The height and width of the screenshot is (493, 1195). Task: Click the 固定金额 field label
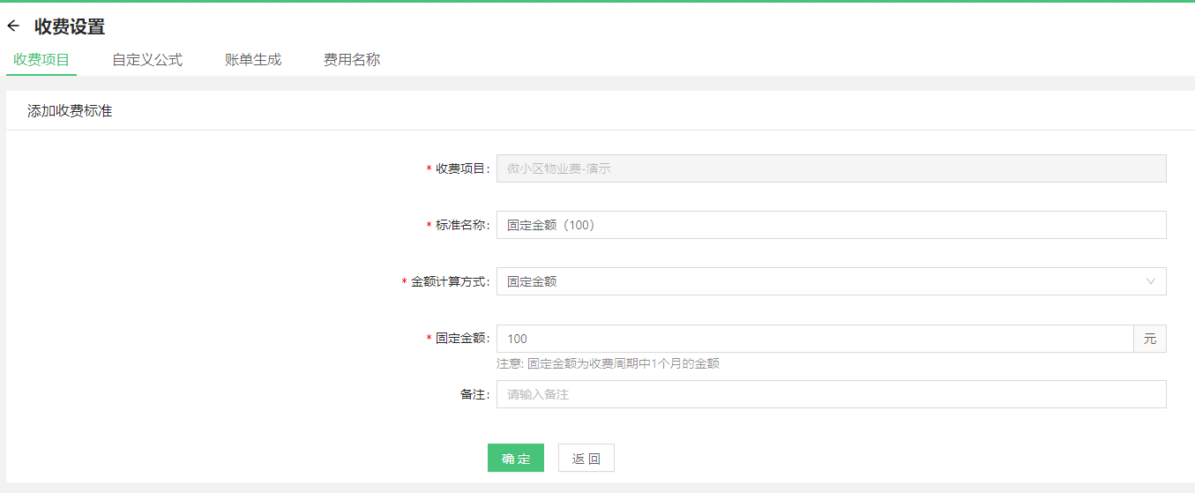(462, 339)
